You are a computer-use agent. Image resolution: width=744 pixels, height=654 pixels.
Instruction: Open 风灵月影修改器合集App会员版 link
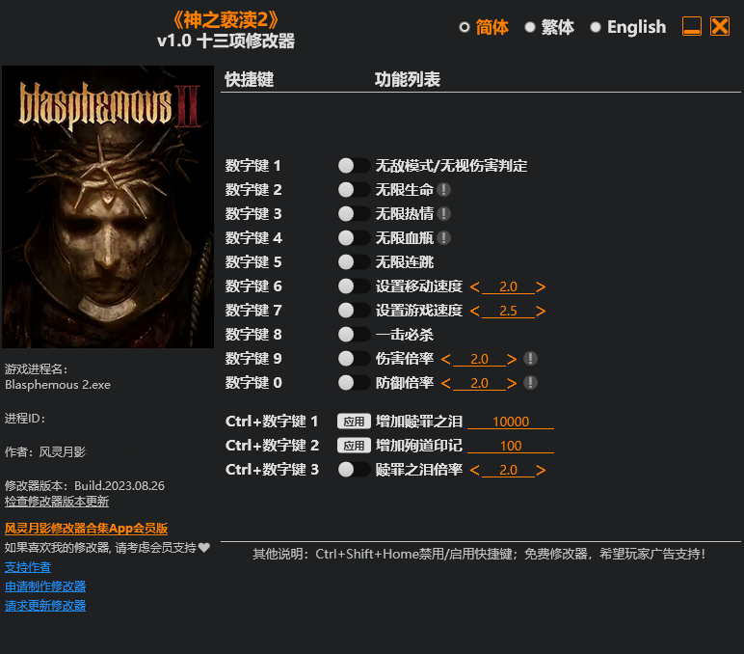tap(87, 529)
